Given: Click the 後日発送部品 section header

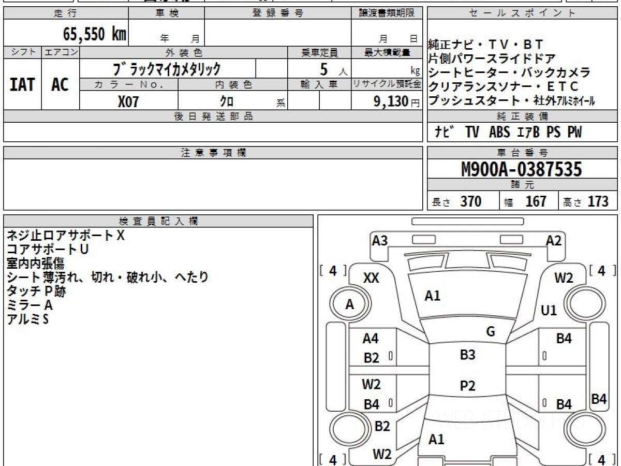Looking at the screenshot, I should (x=213, y=116).
